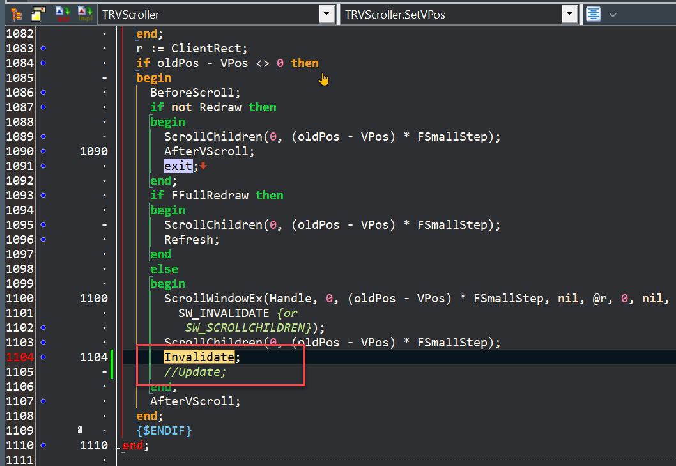Click green 'begin' on line 1088
Image resolution: width=676 pixels, height=466 pixels.
tap(167, 122)
